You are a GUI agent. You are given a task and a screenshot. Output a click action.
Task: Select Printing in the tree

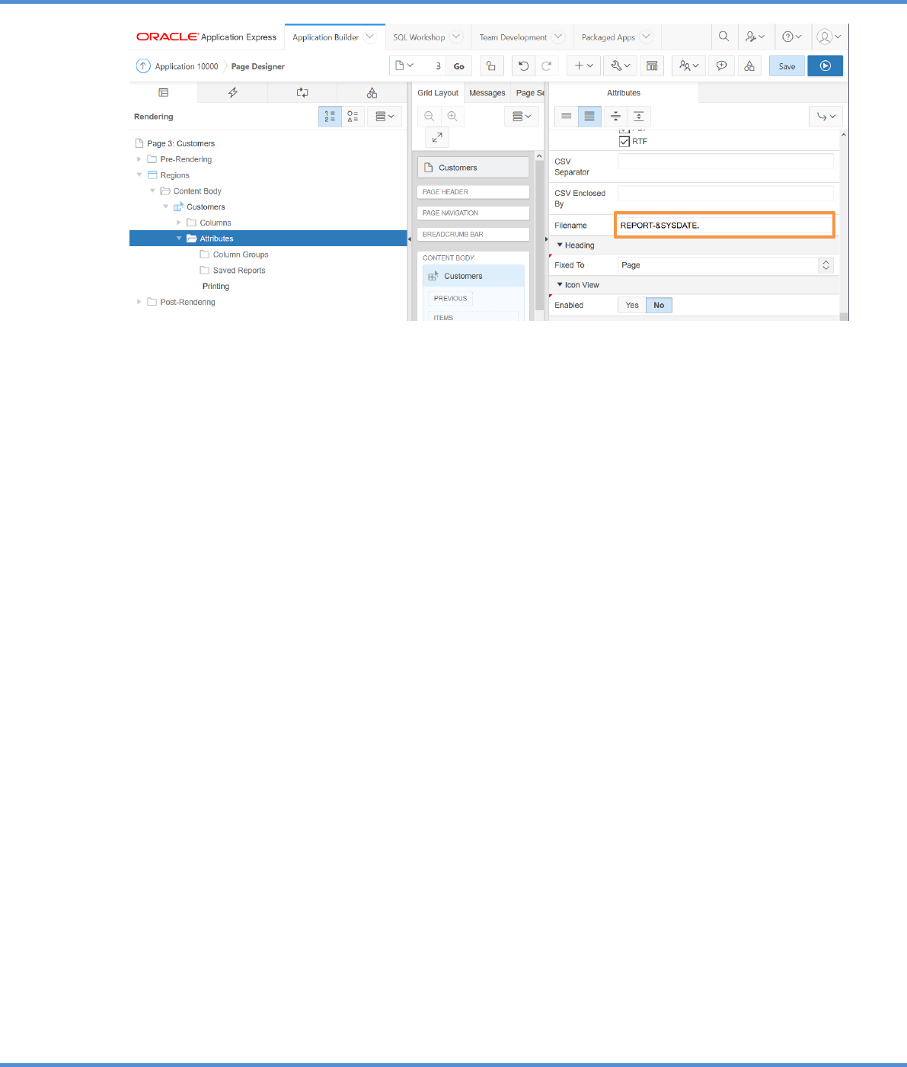tap(216, 287)
